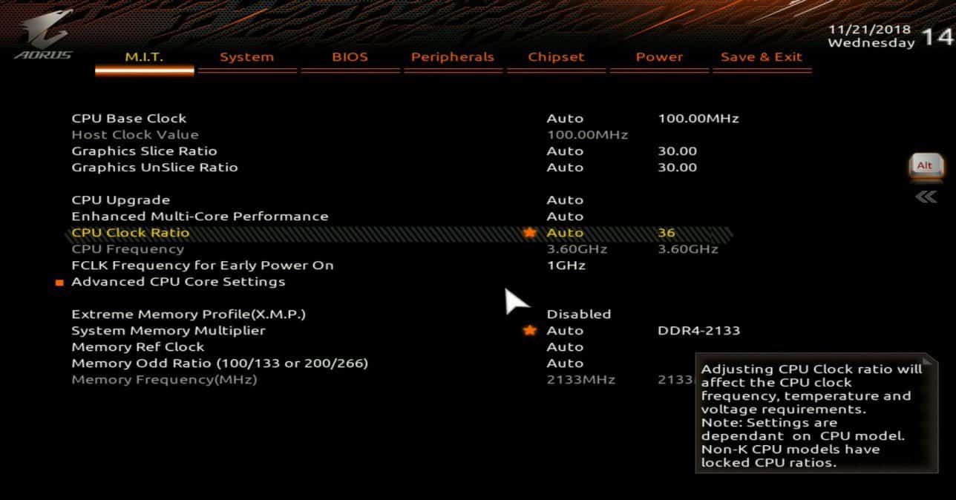Image resolution: width=956 pixels, height=500 pixels.
Task: Select the Graphics UnSlice Ratio label
Action: [154, 168]
